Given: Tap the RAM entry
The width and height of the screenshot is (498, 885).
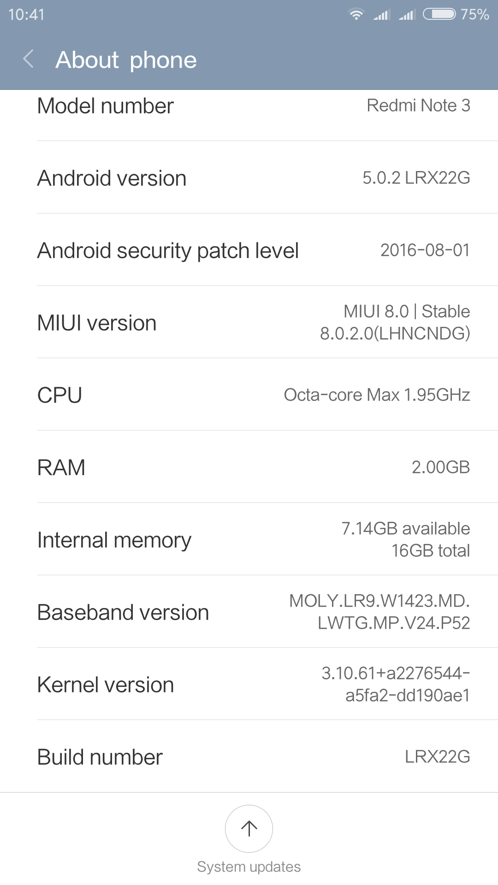Looking at the screenshot, I should pos(249,467).
